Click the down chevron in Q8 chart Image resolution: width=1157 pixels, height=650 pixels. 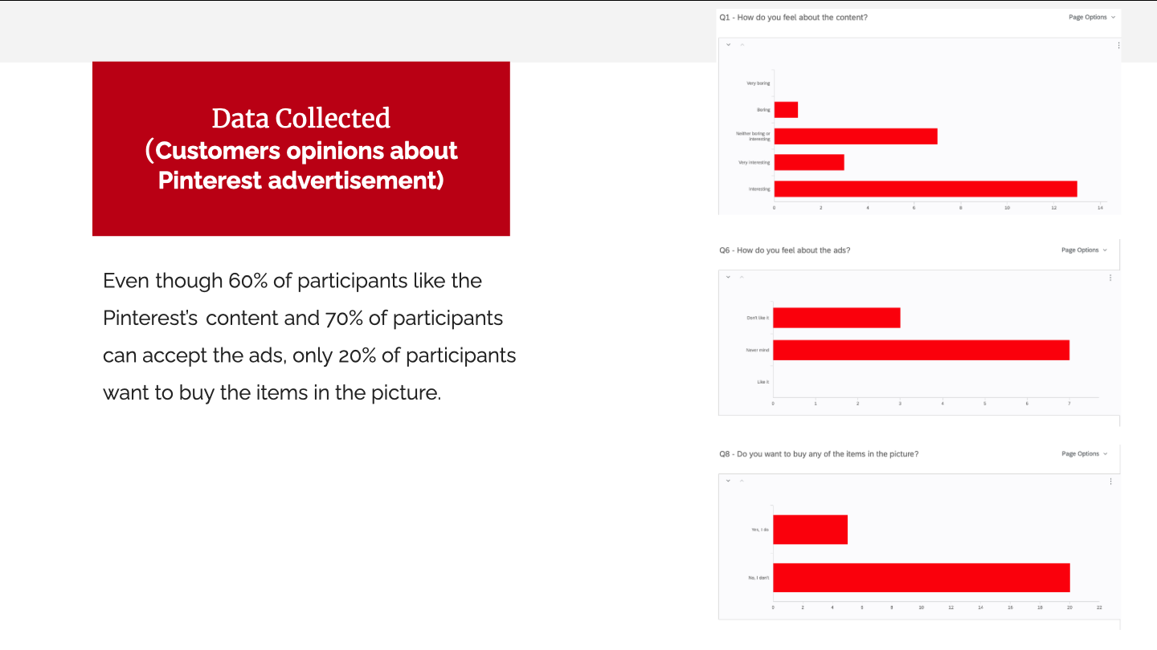[x=728, y=481]
